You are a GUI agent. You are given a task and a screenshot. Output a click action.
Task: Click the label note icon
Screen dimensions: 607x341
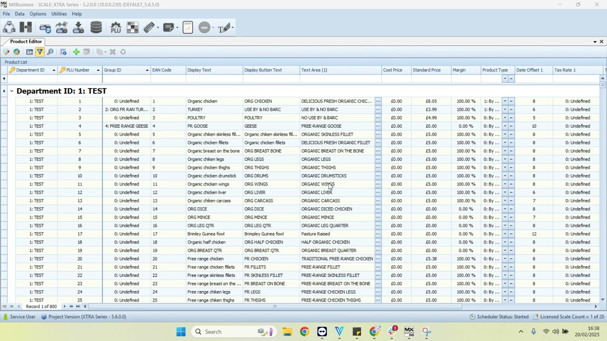168,28
